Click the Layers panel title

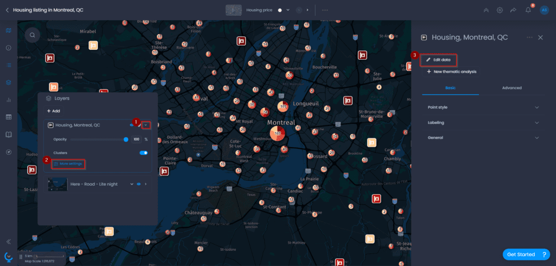pos(62,98)
